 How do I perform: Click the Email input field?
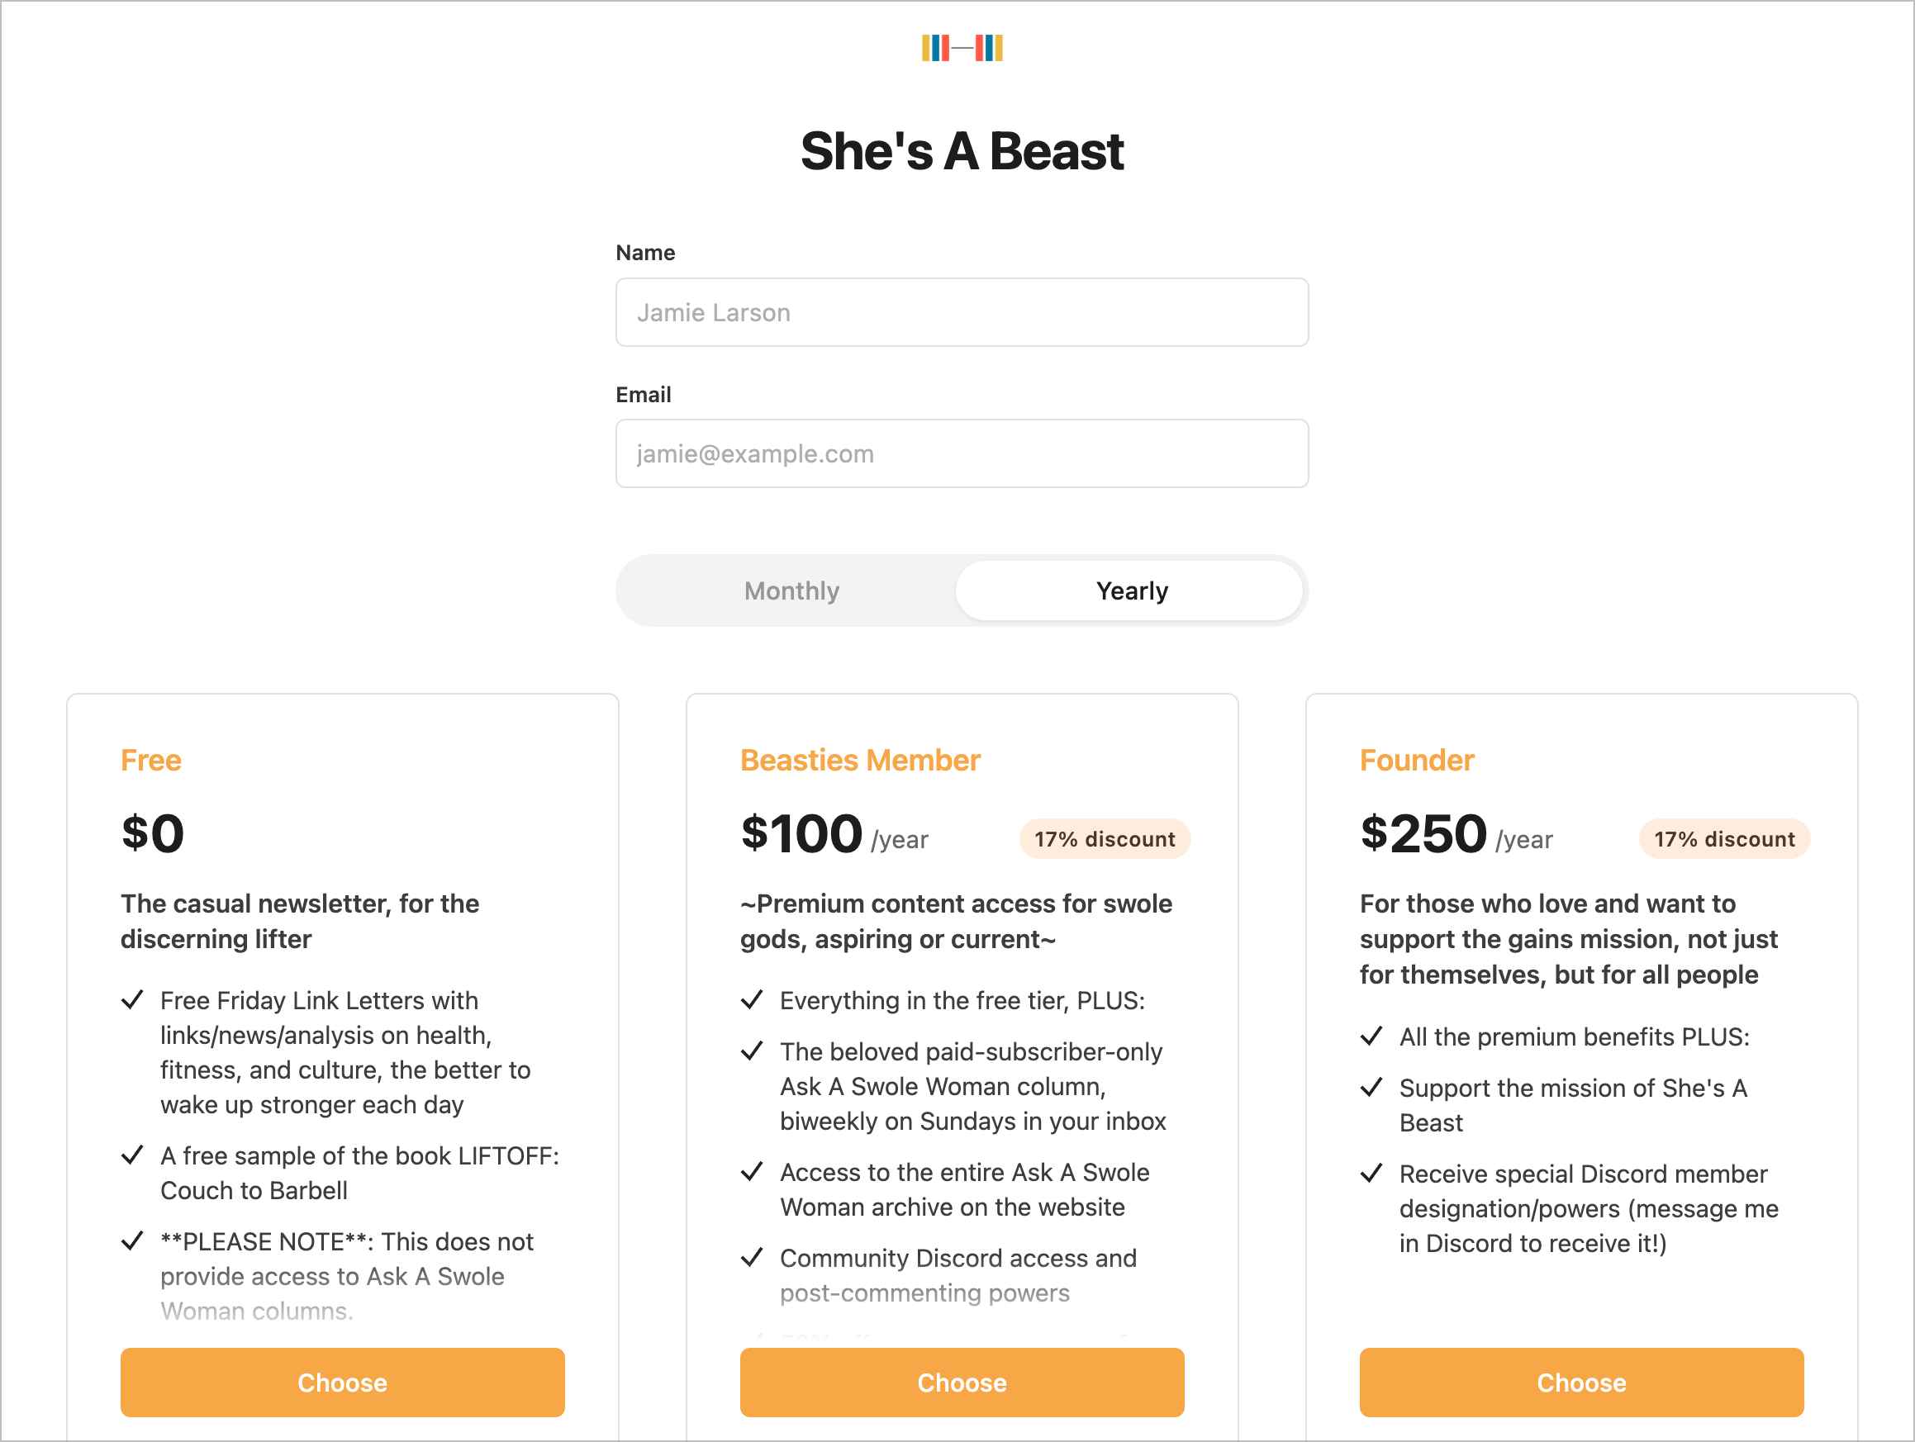pyautogui.click(x=962, y=453)
